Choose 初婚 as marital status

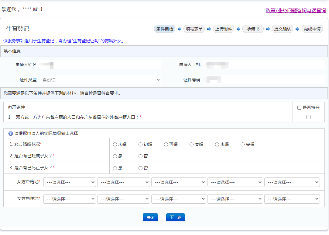[x=140, y=144]
